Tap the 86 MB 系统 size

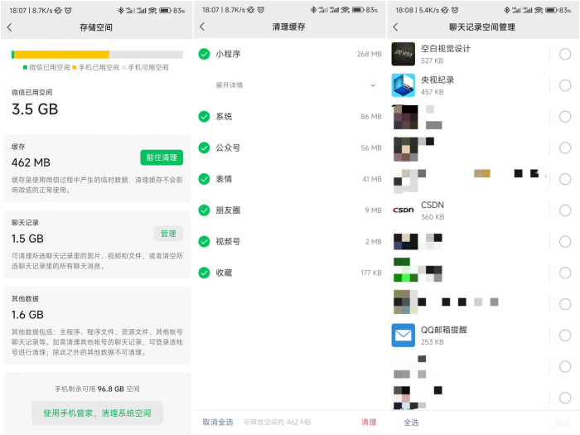tap(371, 117)
